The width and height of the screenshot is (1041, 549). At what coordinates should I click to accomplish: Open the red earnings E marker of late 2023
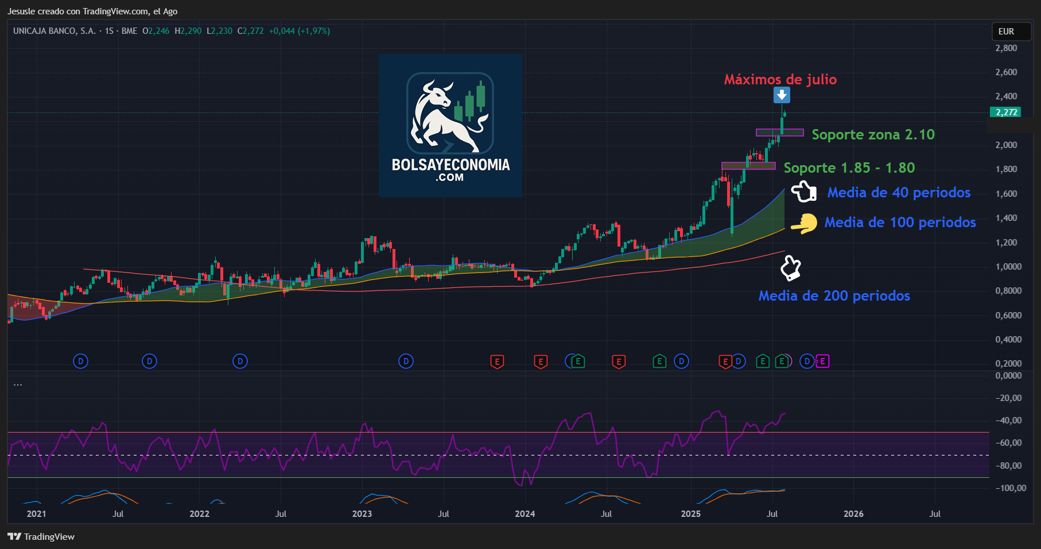tap(497, 361)
